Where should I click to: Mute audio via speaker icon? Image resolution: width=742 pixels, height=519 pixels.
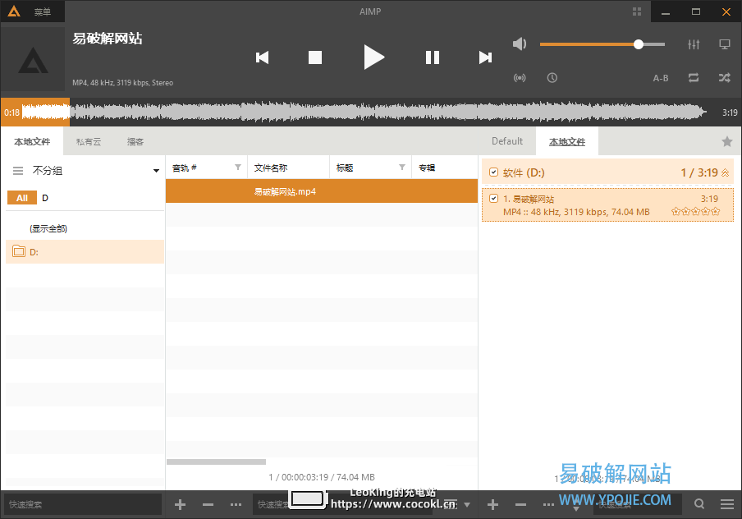point(520,44)
